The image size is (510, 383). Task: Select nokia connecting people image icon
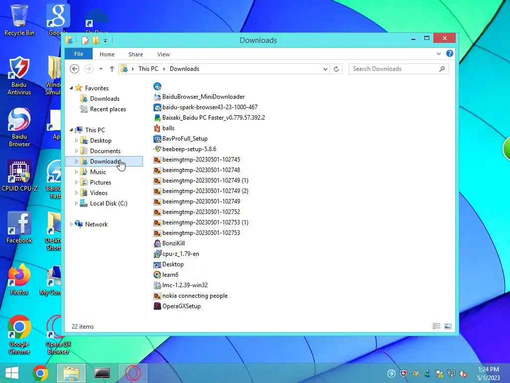click(157, 296)
